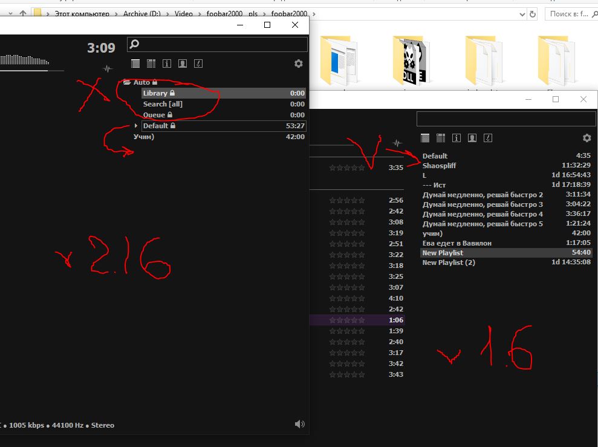
Task: Collapse the Auto playlist folder
Action: click(127, 82)
